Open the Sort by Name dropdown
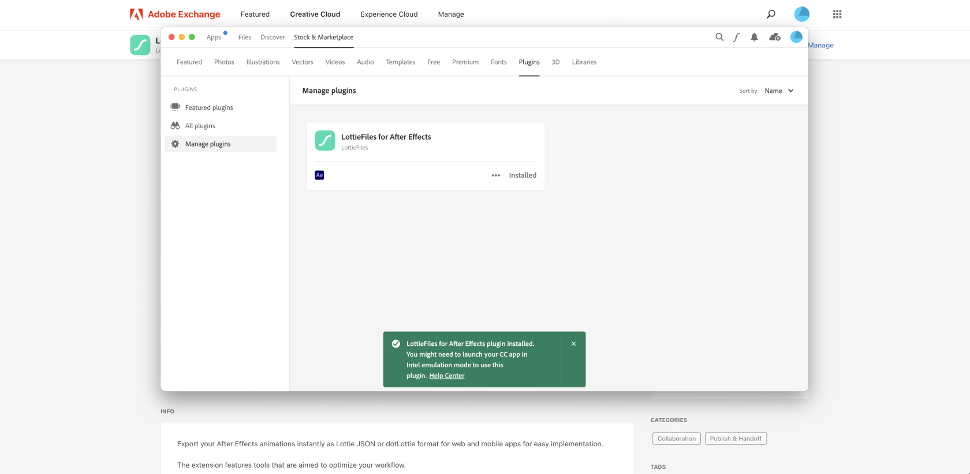This screenshot has height=474, width=970. [x=779, y=91]
